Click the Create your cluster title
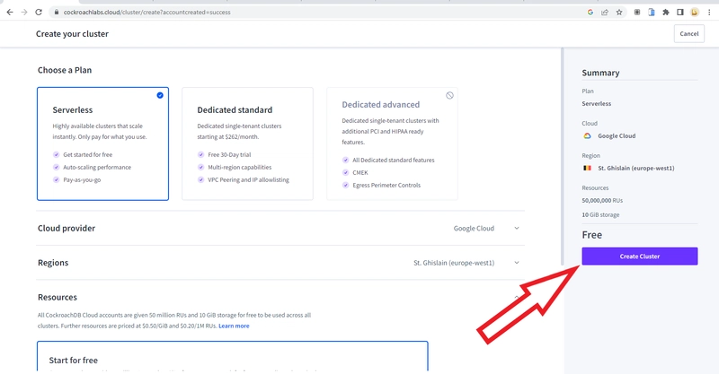 point(73,34)
